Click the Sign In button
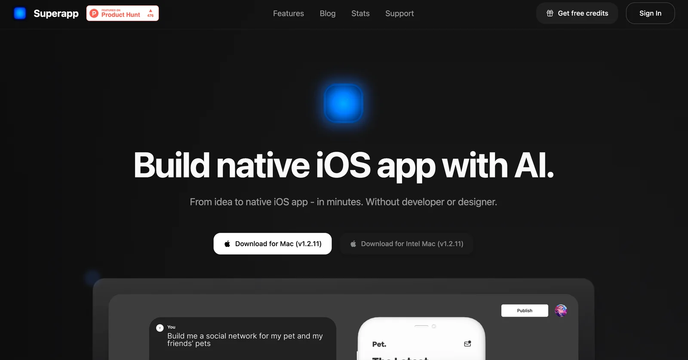 650,13
